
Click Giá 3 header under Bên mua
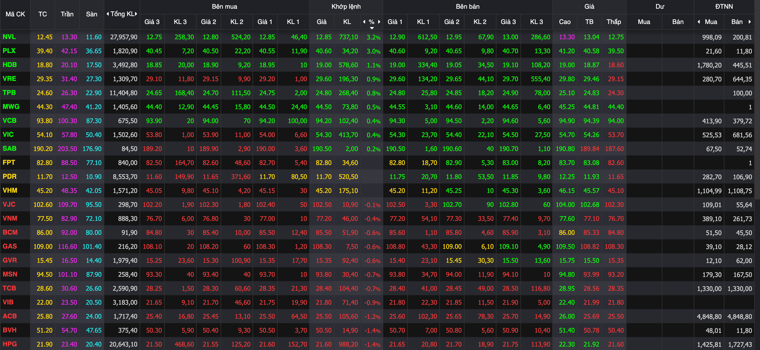(152, 22)
